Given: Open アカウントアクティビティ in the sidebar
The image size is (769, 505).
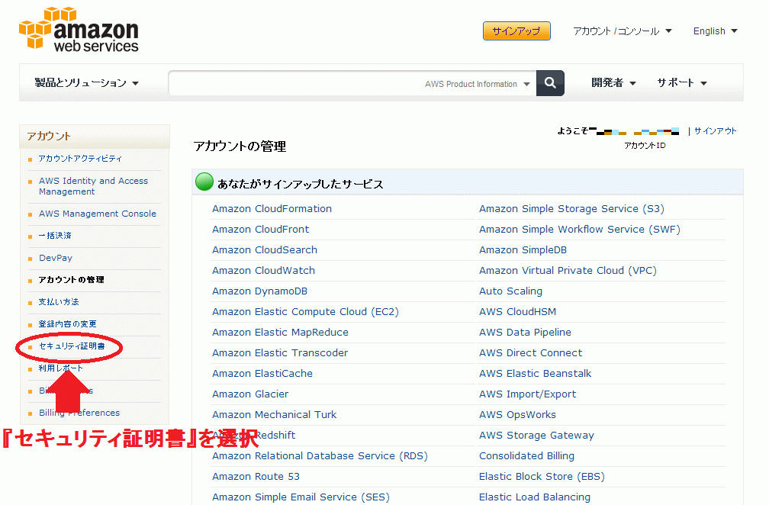Looking at the screenshot, I should (x=80, y=159).
